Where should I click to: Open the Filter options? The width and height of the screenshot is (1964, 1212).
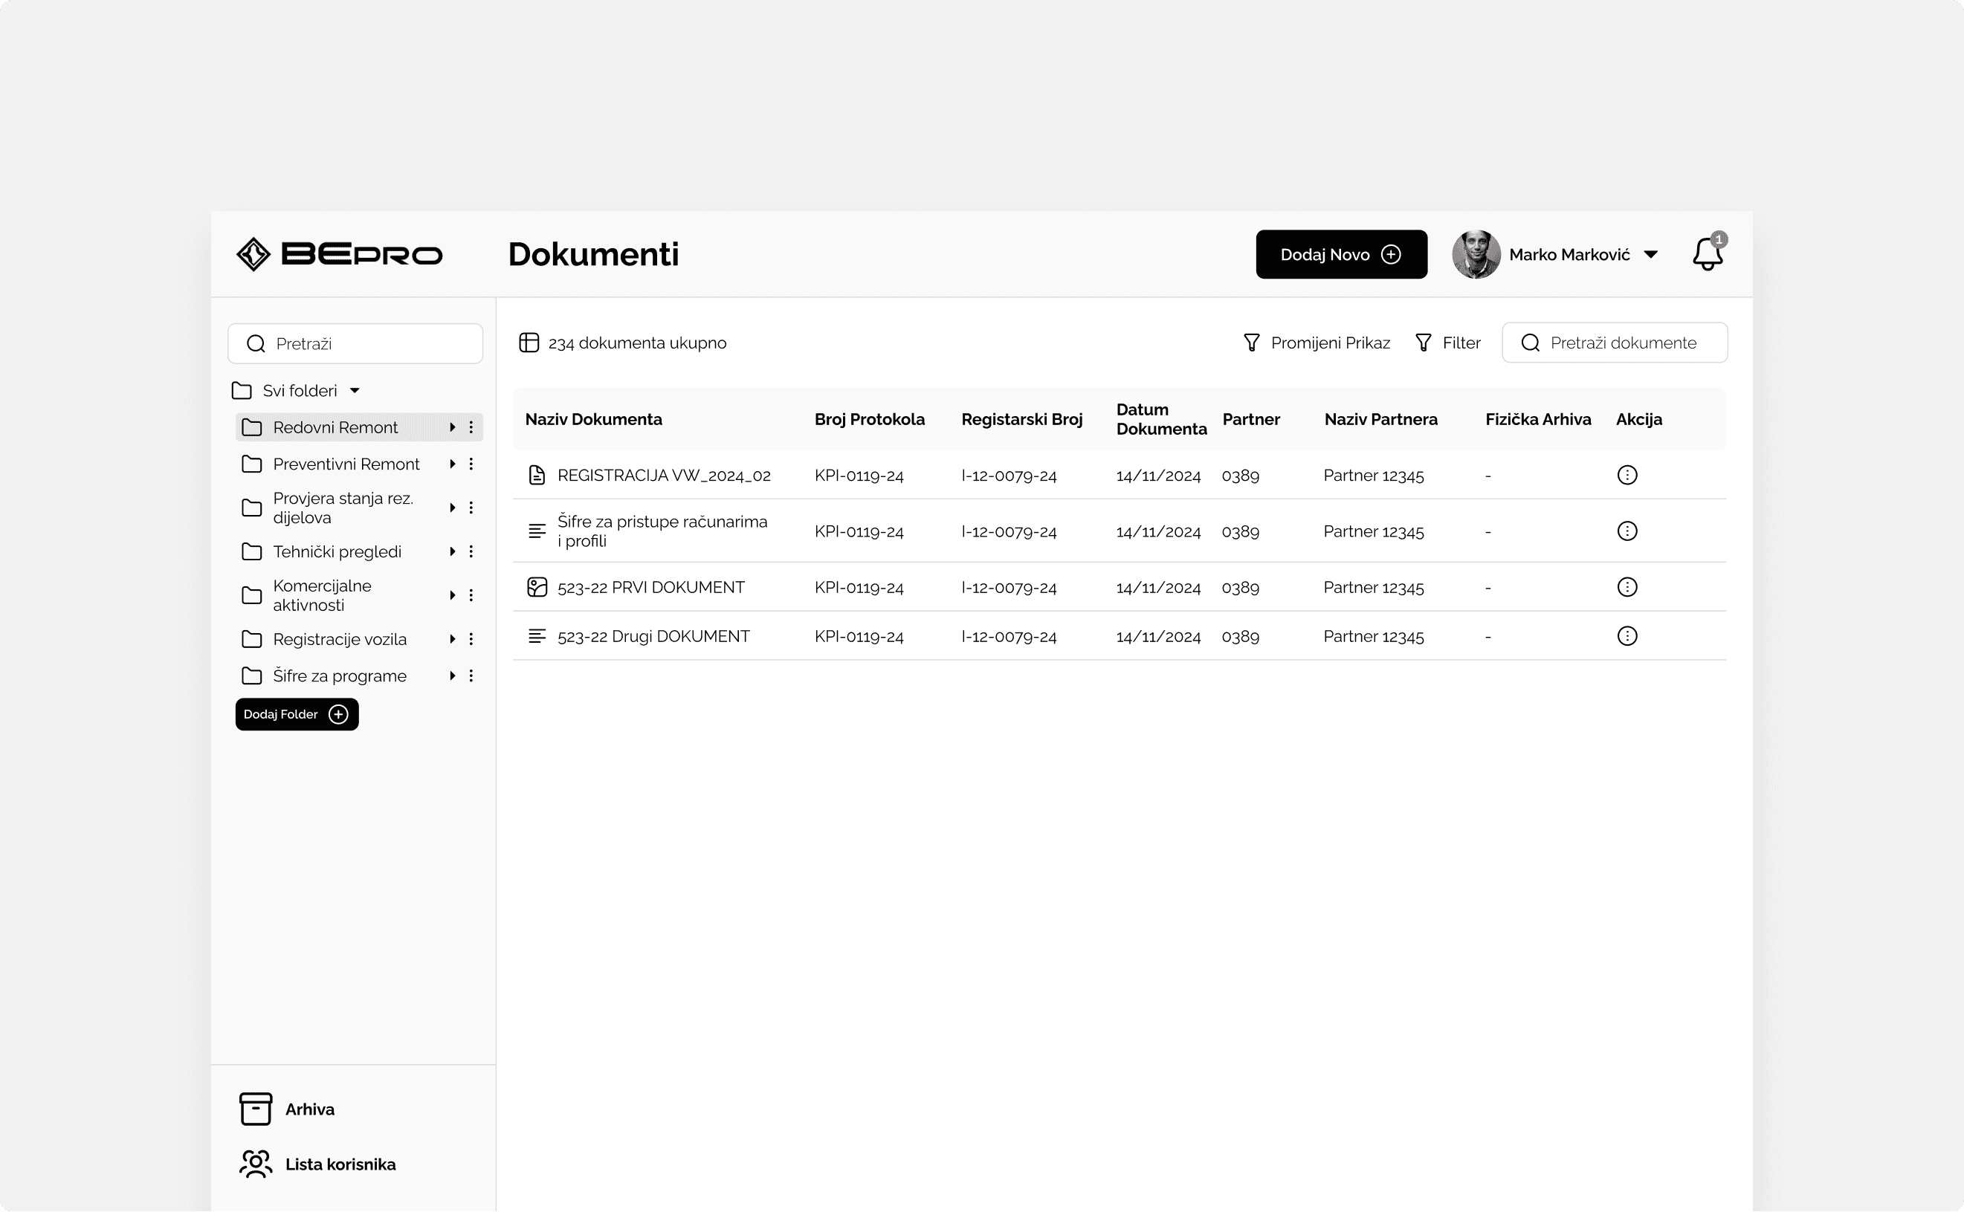[1448, 343]
